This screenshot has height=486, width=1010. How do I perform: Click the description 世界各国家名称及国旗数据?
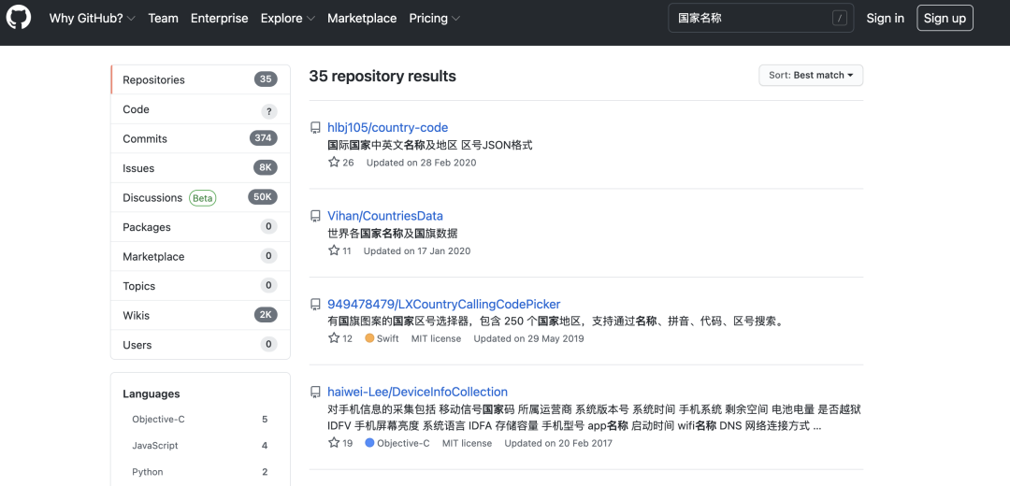pyautogui.click(x=392, y=233)
